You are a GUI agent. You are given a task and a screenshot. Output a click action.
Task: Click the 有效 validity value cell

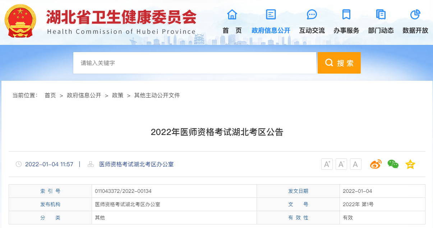[x=382, y=218]
